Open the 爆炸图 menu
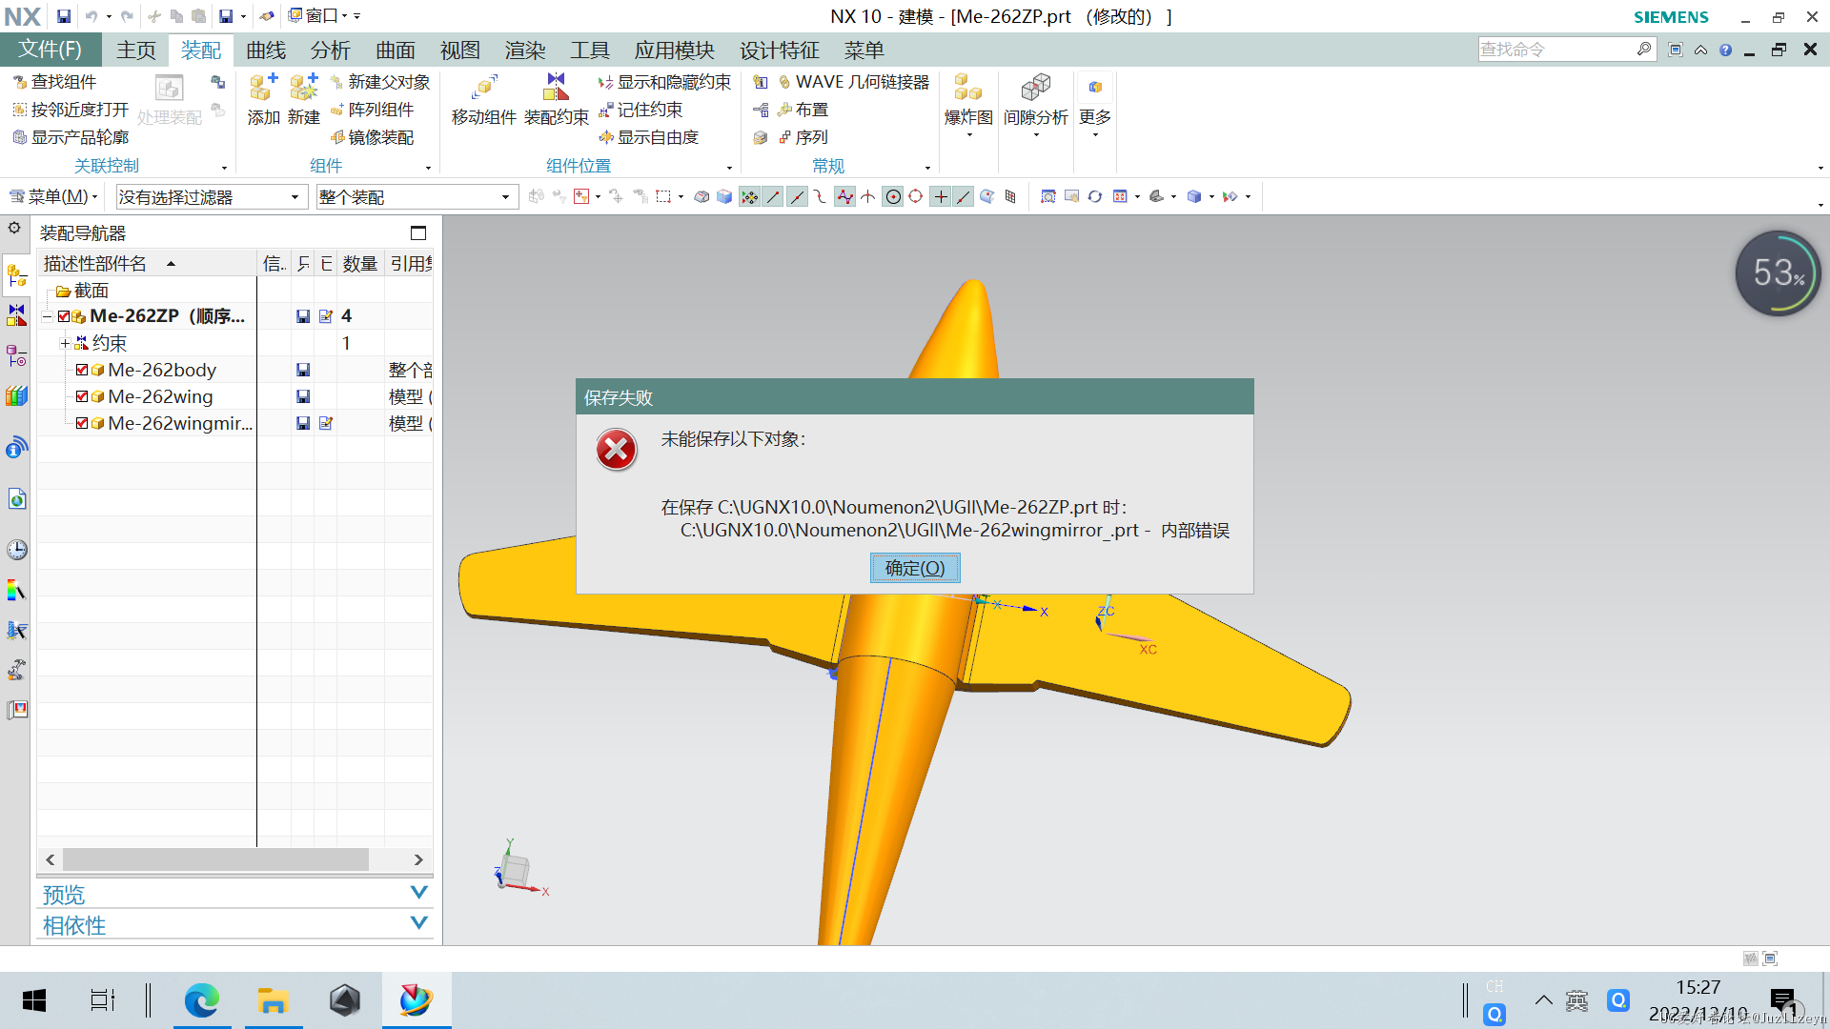 [968, 105]
